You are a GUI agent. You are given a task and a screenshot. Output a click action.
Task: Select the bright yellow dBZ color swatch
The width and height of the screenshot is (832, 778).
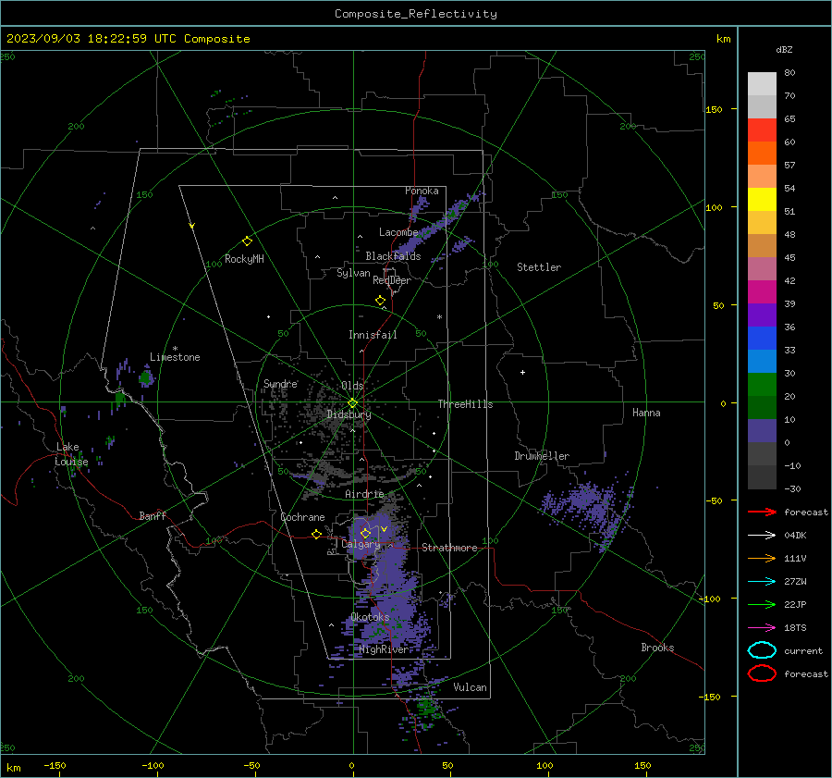click(x=762, y=200)
